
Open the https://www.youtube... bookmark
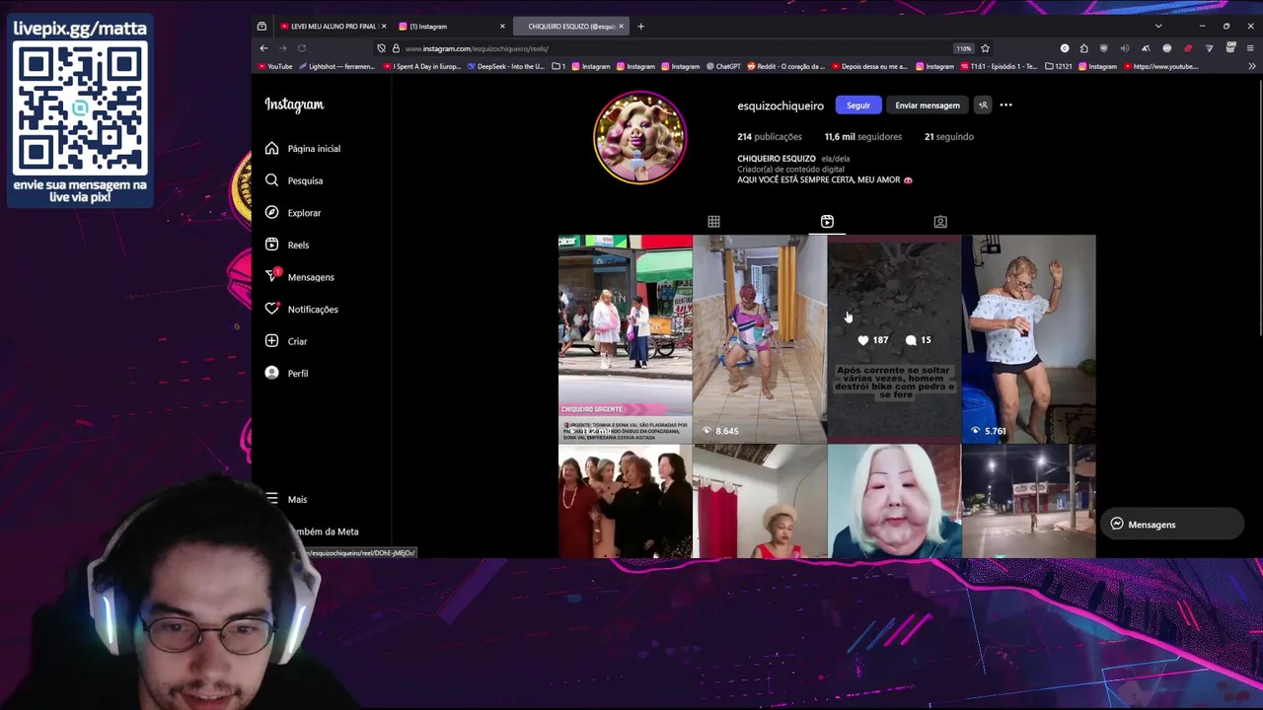tap(1161, 67)
